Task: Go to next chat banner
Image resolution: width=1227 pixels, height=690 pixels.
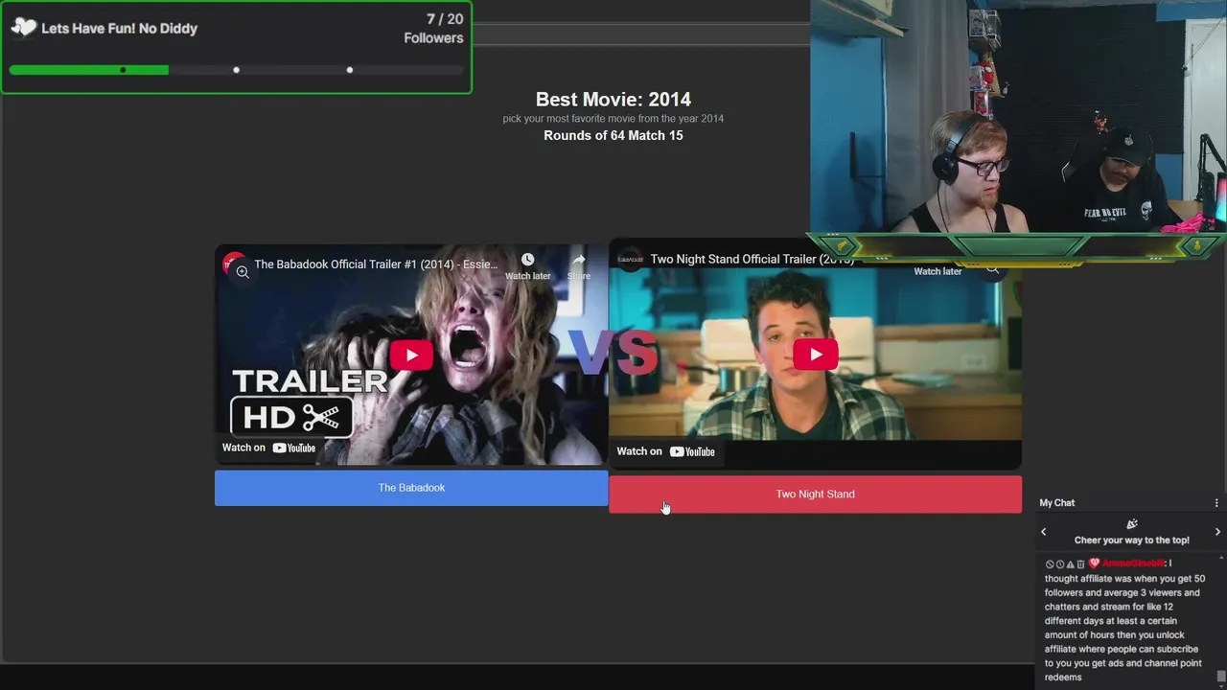Action: pos(1217,532)
